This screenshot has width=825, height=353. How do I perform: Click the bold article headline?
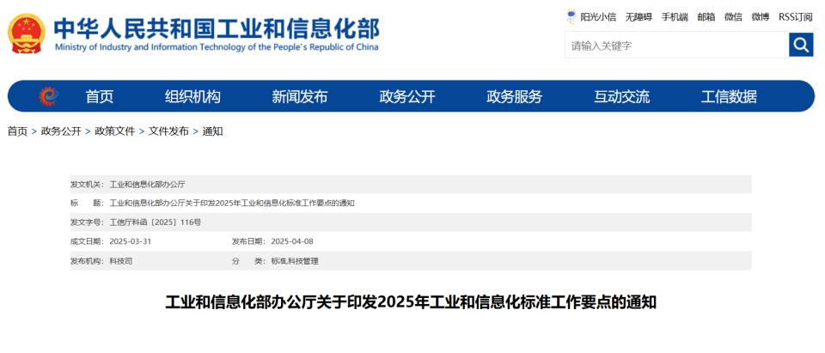(411, 303)
